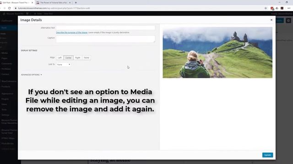The width and height of the screenshot is (293, 164).
Task: Open WooCommerce in WordPress sidebar
Action: click(x=9, y=81)
